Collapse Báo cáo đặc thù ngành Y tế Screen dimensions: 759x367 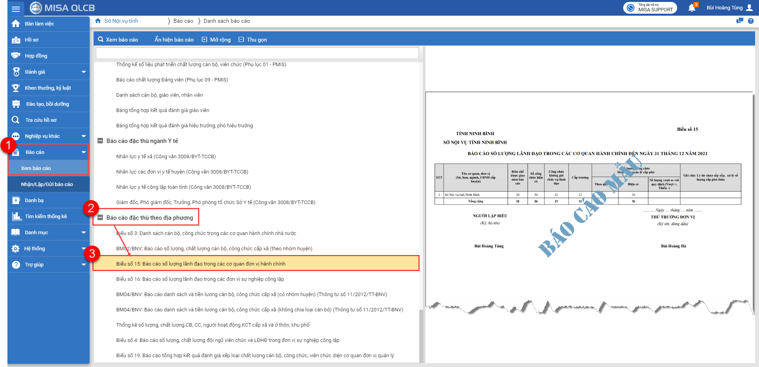coord(100,141)
